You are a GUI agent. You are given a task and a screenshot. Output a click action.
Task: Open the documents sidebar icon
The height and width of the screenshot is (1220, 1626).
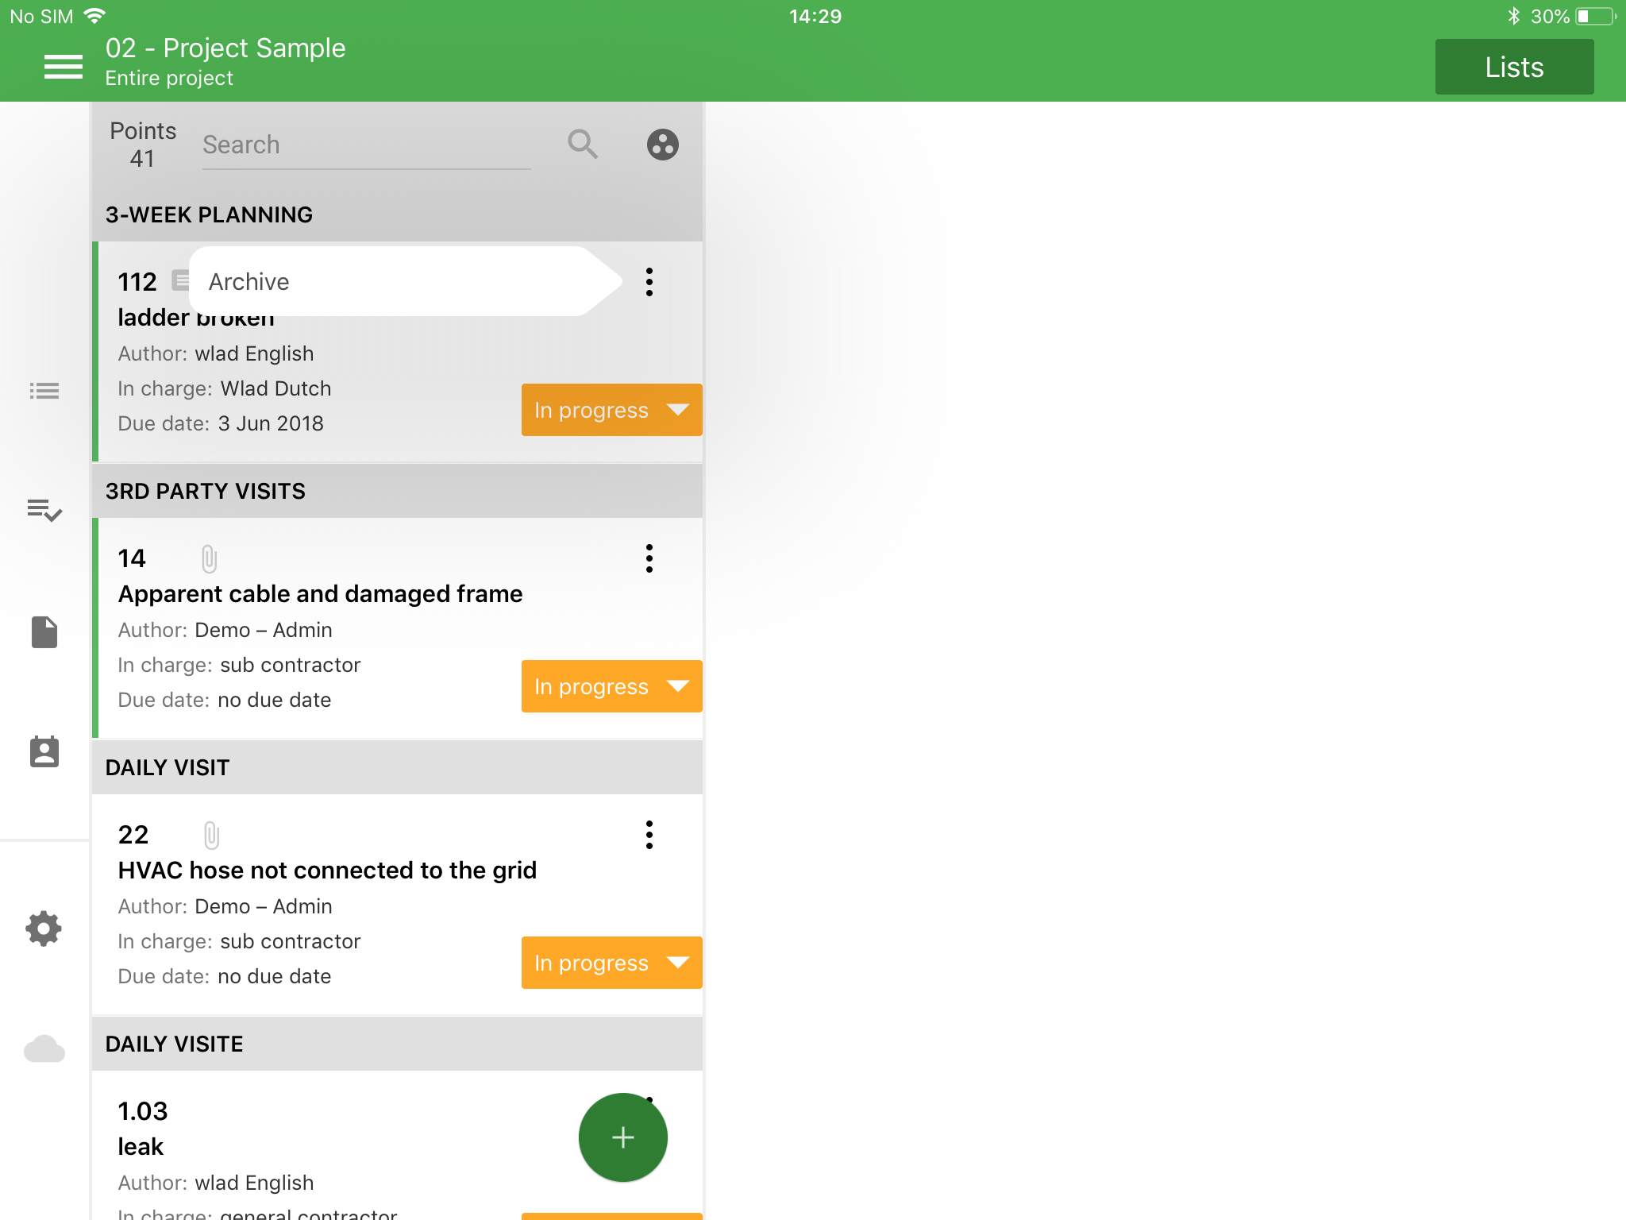click(x=44, y=632)
